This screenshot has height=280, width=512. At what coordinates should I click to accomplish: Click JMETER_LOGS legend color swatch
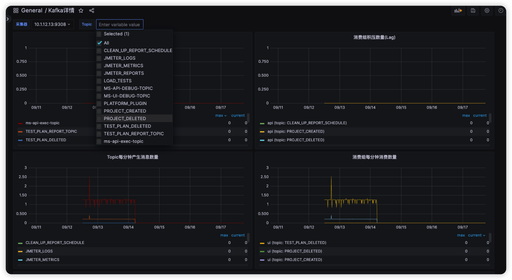coord(20,252)
